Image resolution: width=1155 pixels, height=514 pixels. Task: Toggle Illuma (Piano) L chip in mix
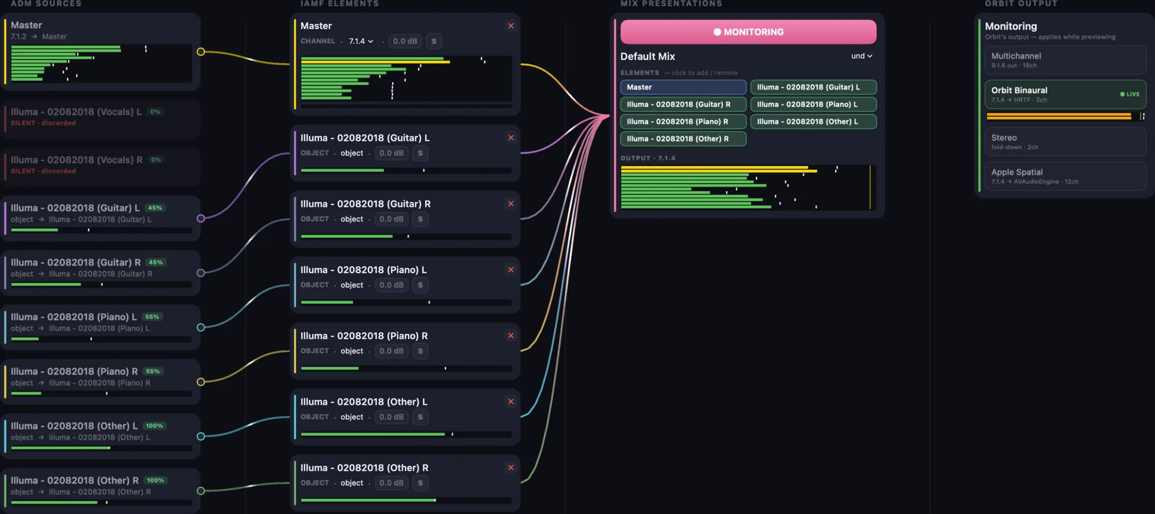[x=813, y=105]
